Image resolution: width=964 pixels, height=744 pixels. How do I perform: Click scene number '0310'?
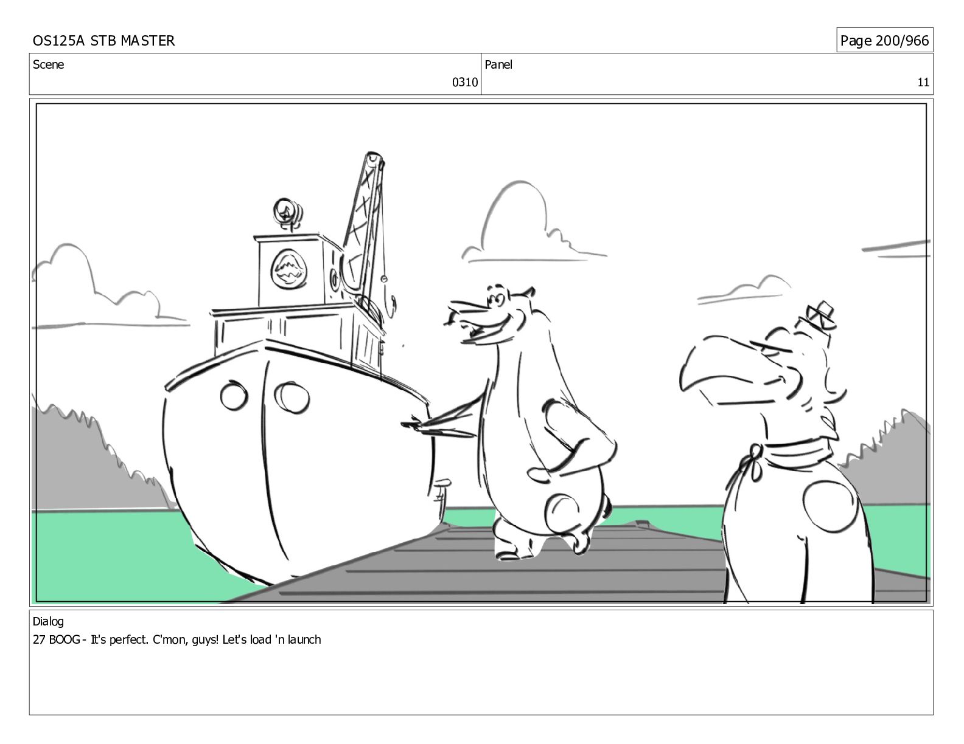click(465, 83)
